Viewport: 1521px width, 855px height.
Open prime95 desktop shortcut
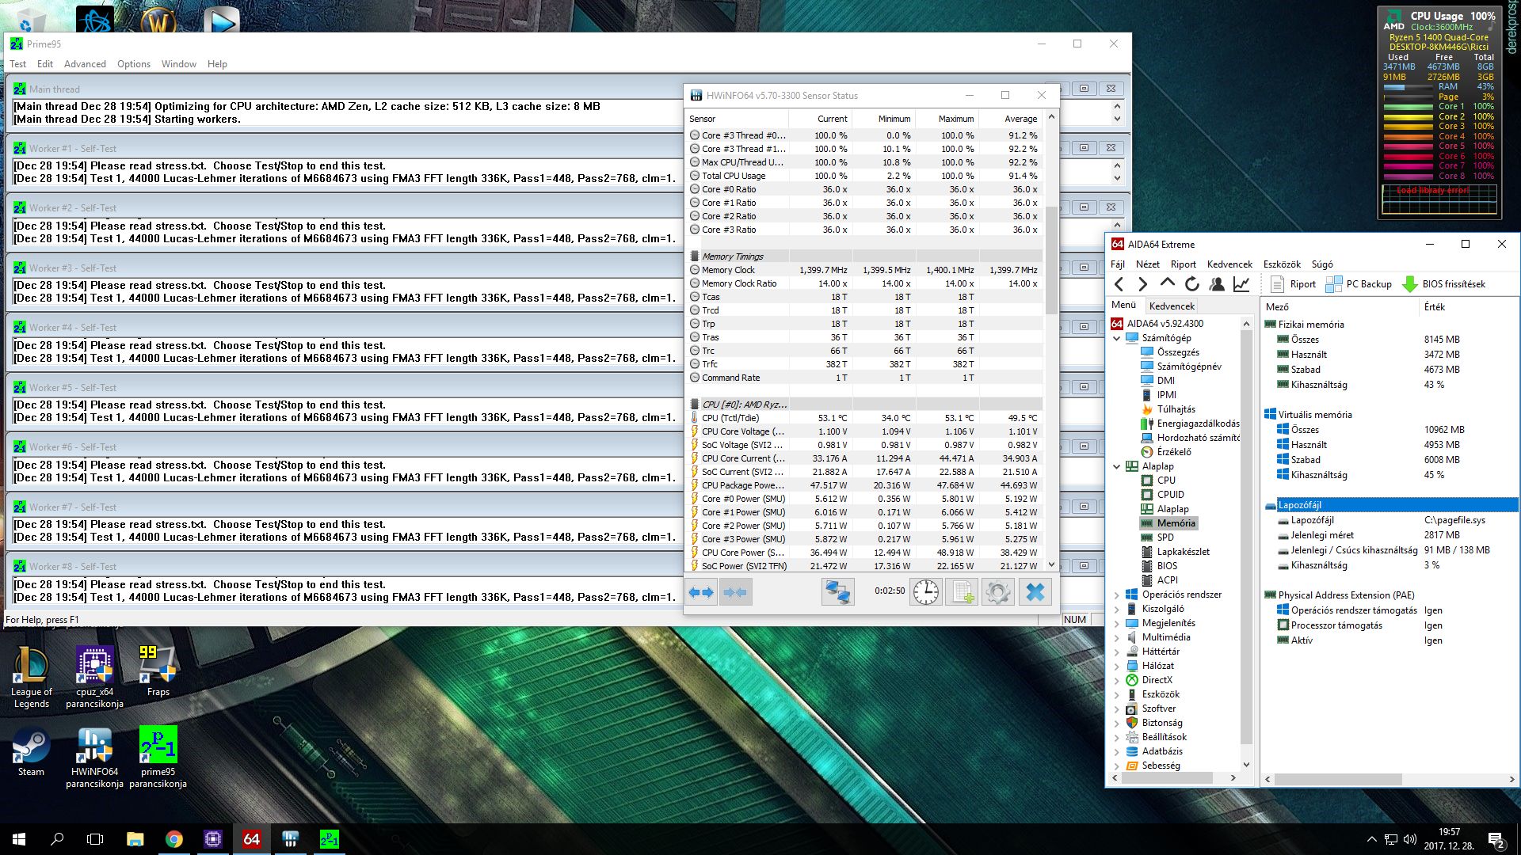tap(158, 758)
